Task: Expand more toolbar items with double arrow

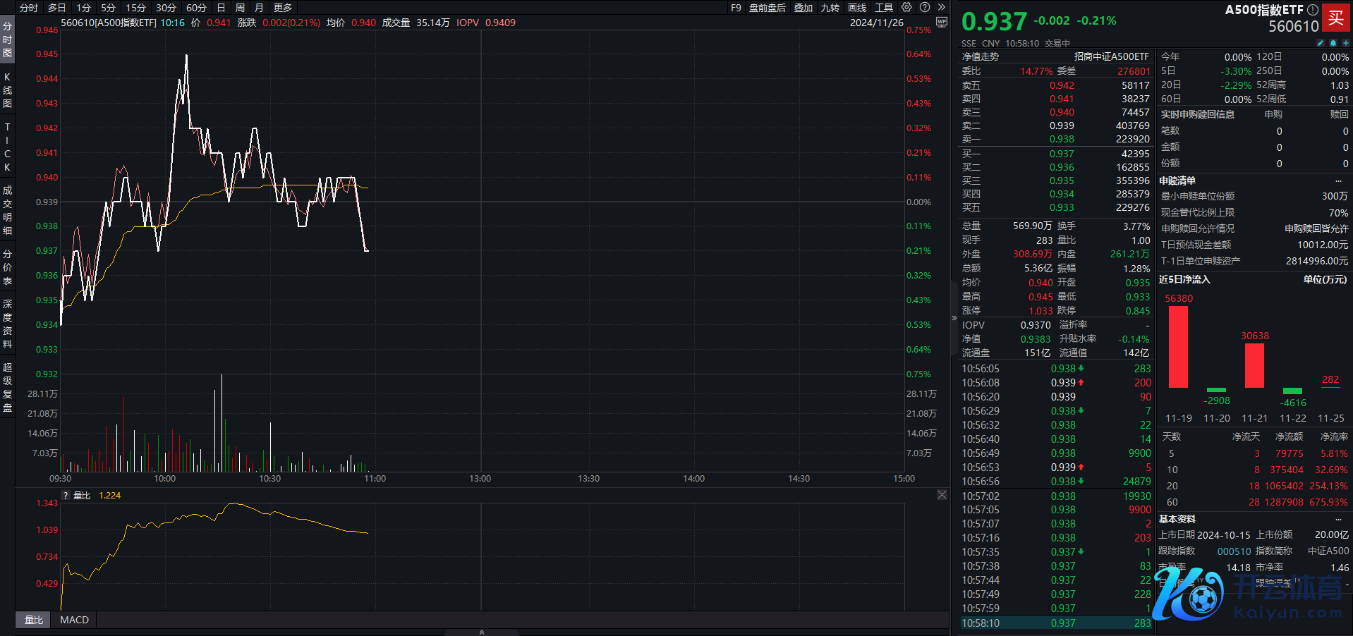Action: click(x=941, y=7)
